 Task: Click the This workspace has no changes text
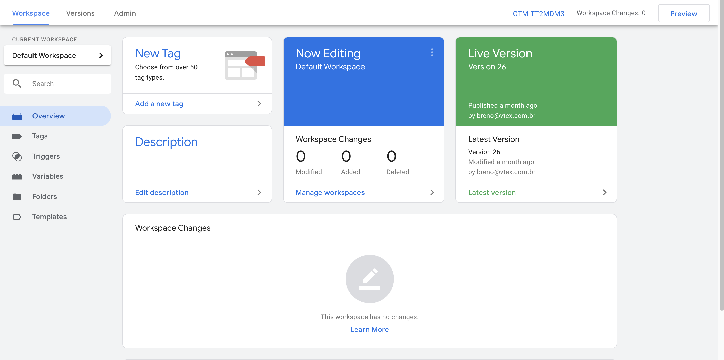pyautogui.click(x=370, y=317)
